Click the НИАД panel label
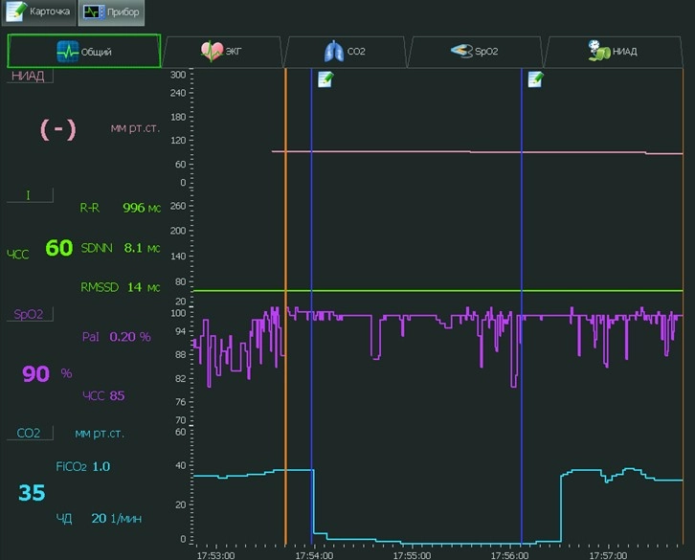The width and height of the screenshot is (695, 560). tap(28, 76)
